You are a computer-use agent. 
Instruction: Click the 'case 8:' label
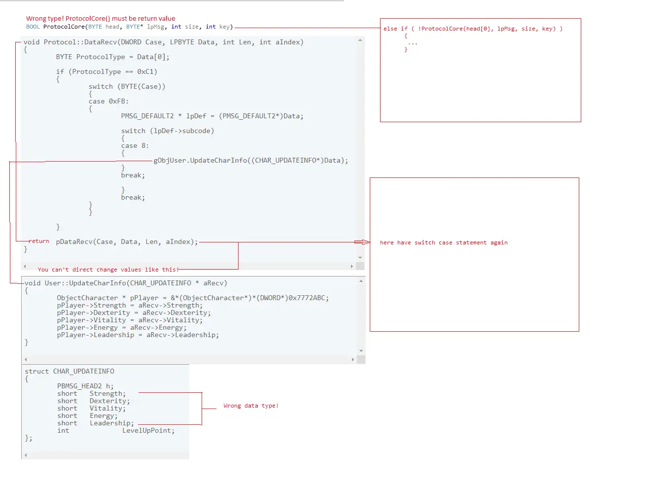click(x=135, y=146)
